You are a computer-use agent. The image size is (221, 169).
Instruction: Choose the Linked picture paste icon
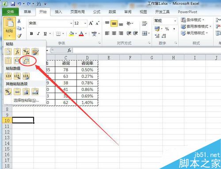(35, 92)
